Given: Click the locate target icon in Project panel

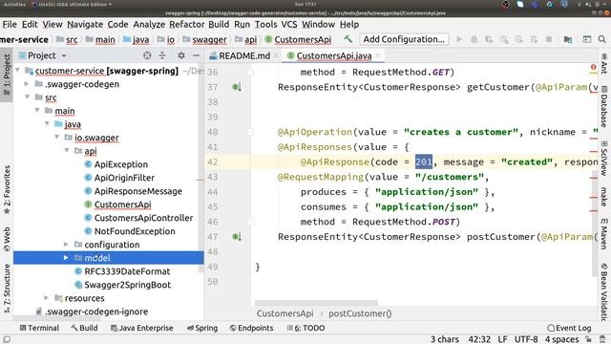Looking at the screenshot, I should point(147,55).
